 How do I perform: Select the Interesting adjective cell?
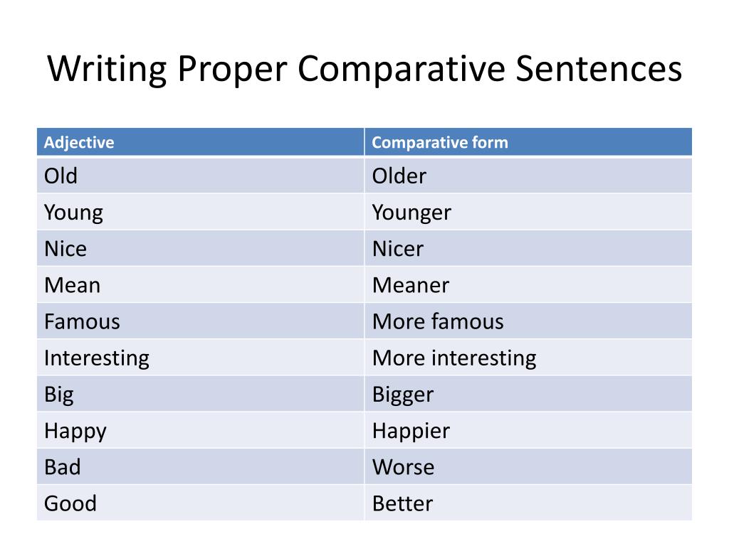click(200, 358)
